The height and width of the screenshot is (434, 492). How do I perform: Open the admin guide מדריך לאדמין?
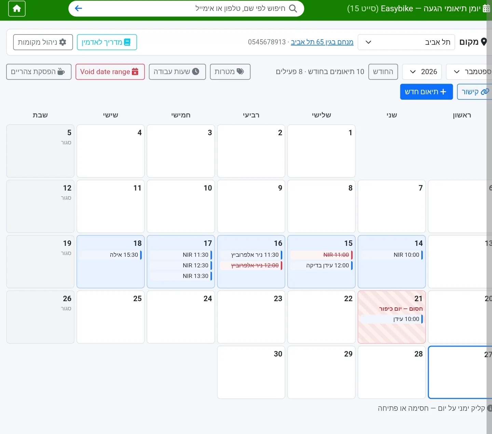click(x=107, y=42)
